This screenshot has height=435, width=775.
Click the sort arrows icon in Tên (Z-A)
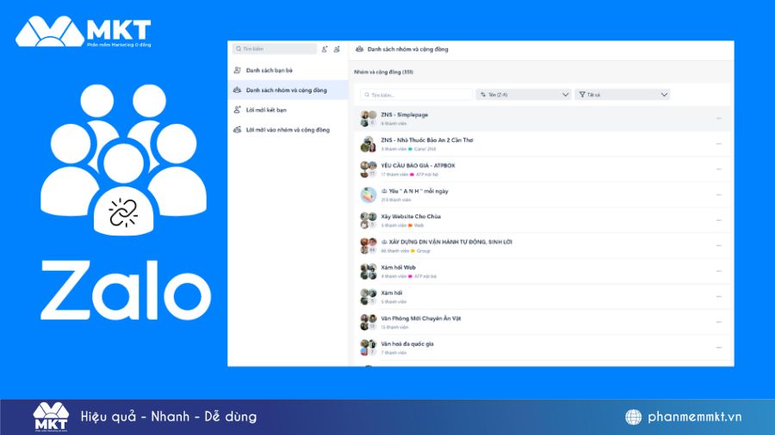(x=483, y=95)
